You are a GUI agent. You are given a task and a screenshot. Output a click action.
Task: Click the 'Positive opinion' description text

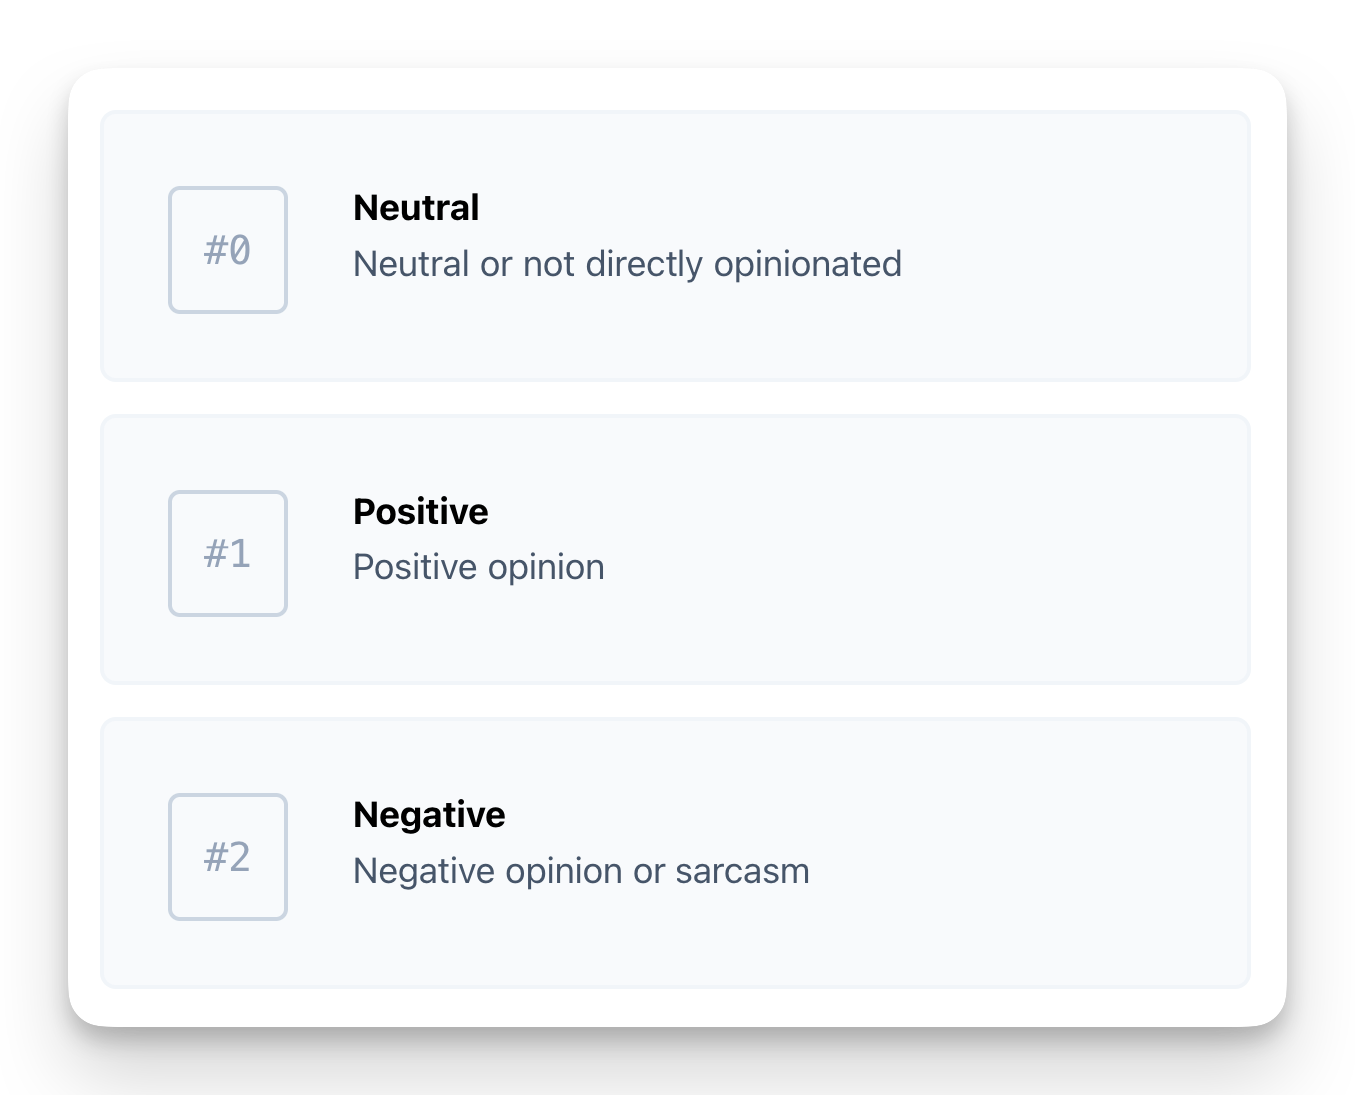[x=479, y=567]
